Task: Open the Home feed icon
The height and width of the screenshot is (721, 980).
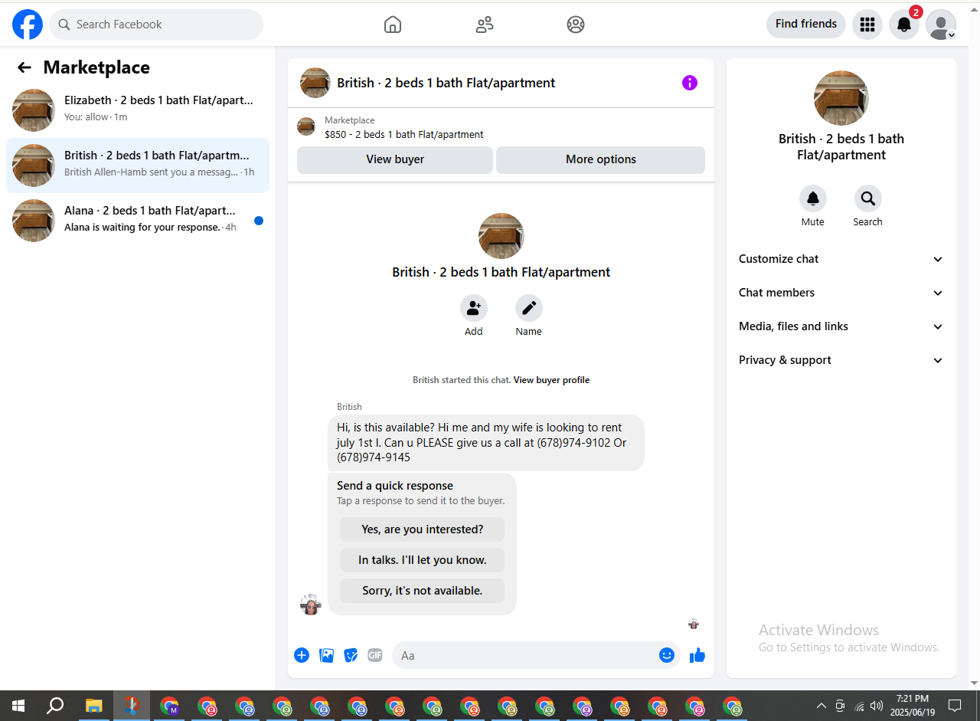Action: point(393,25)
